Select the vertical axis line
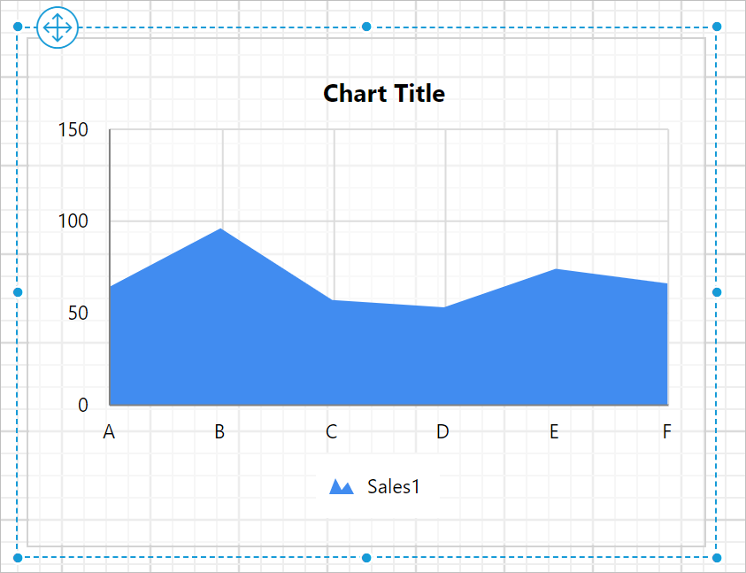This screenshot has height=573, width=746. click(x=108, y=266)
